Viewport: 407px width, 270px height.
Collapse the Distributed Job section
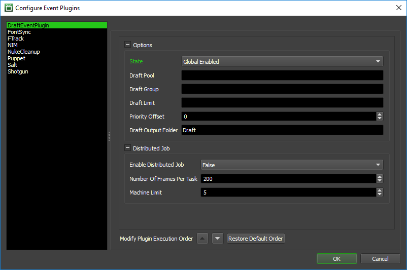pos(127,148)
